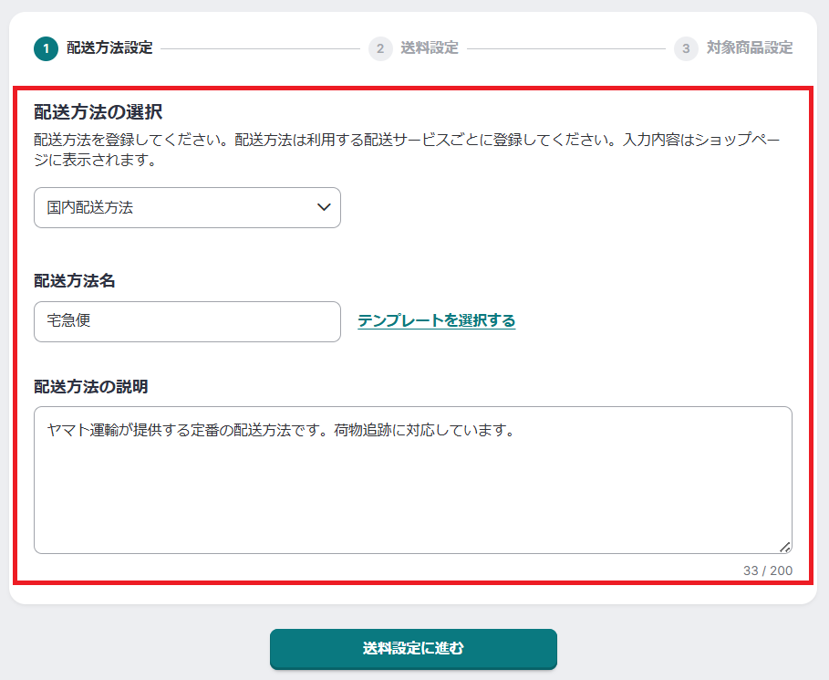Go to the 送料設定 step label

[x=429, y=48]
